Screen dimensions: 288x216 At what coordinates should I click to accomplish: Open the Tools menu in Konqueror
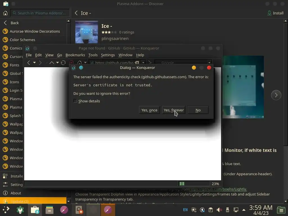click(93, 55)
